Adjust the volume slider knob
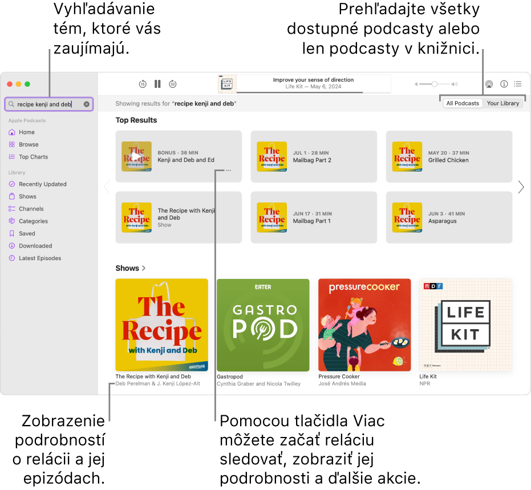This screenshot has width=531, height=490. [x=434, y=84]
